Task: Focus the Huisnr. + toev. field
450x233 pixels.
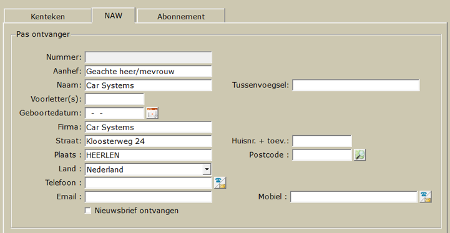Action: pos(322,141)
